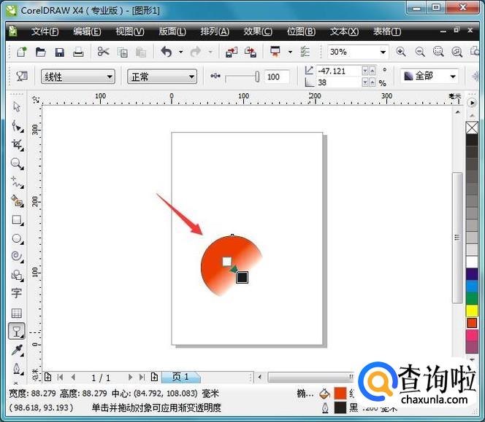Screen dimensions: 485x422
Task: Expand the 30% zoom level dropdown
Action: pyautogui.click(x=383, y=52)
